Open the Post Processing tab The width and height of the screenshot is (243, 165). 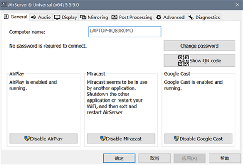(x=132, y=17)
